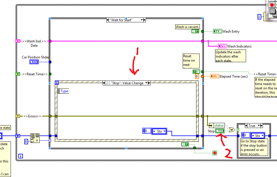Click the Or logic gate node

click(231, 130)
